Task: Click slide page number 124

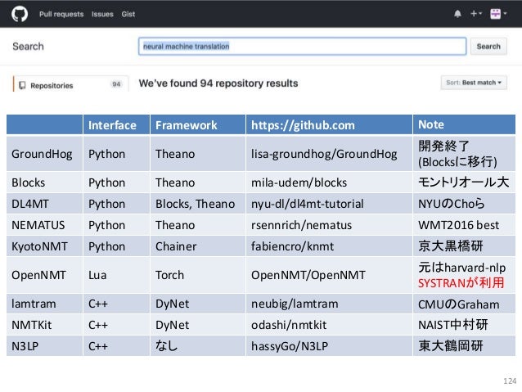Action: [x=510, y=381]
